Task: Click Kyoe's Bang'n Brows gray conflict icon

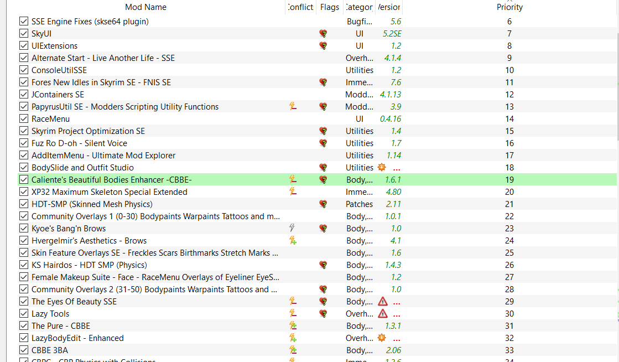Action: [x=292, y=228]
